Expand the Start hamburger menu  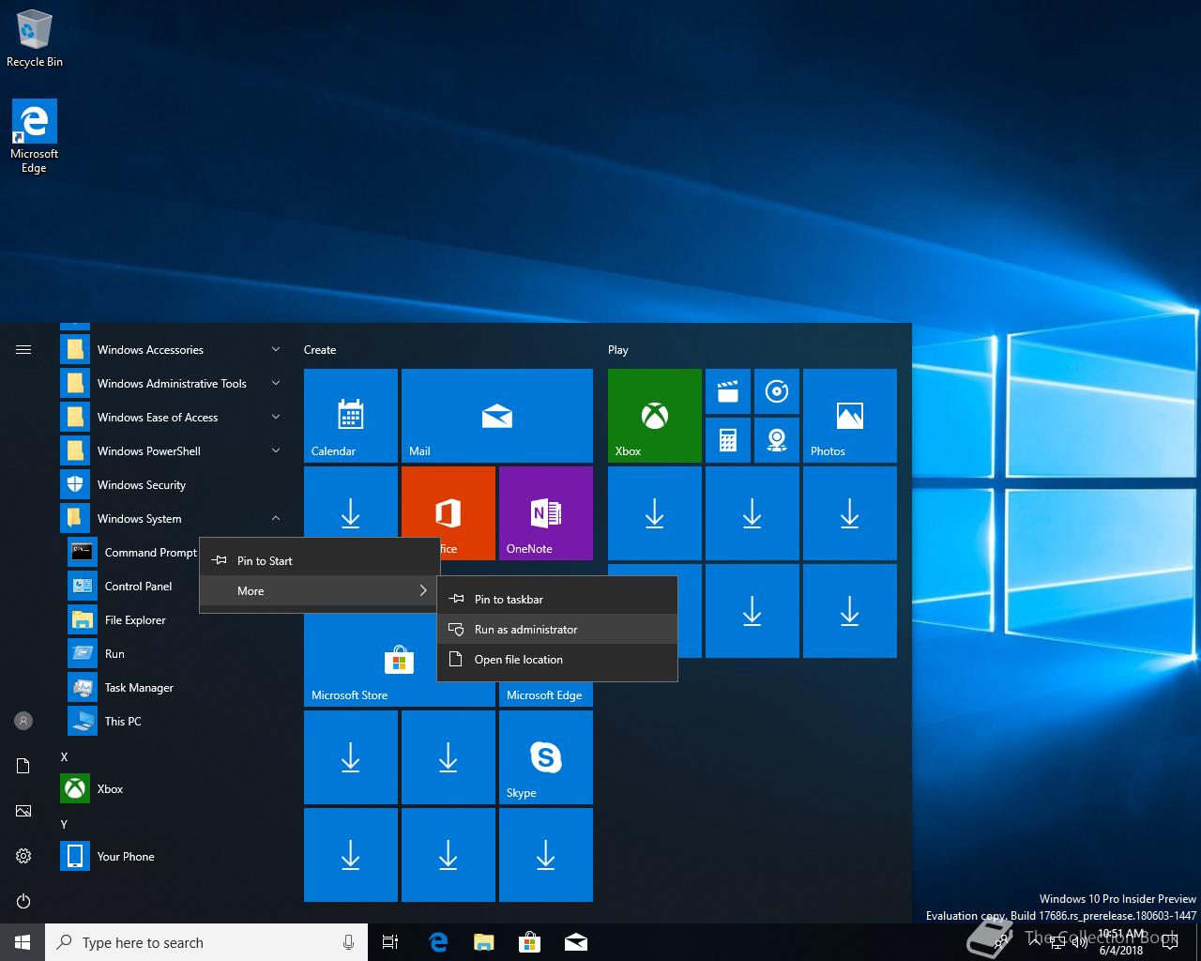coord(23,349)
